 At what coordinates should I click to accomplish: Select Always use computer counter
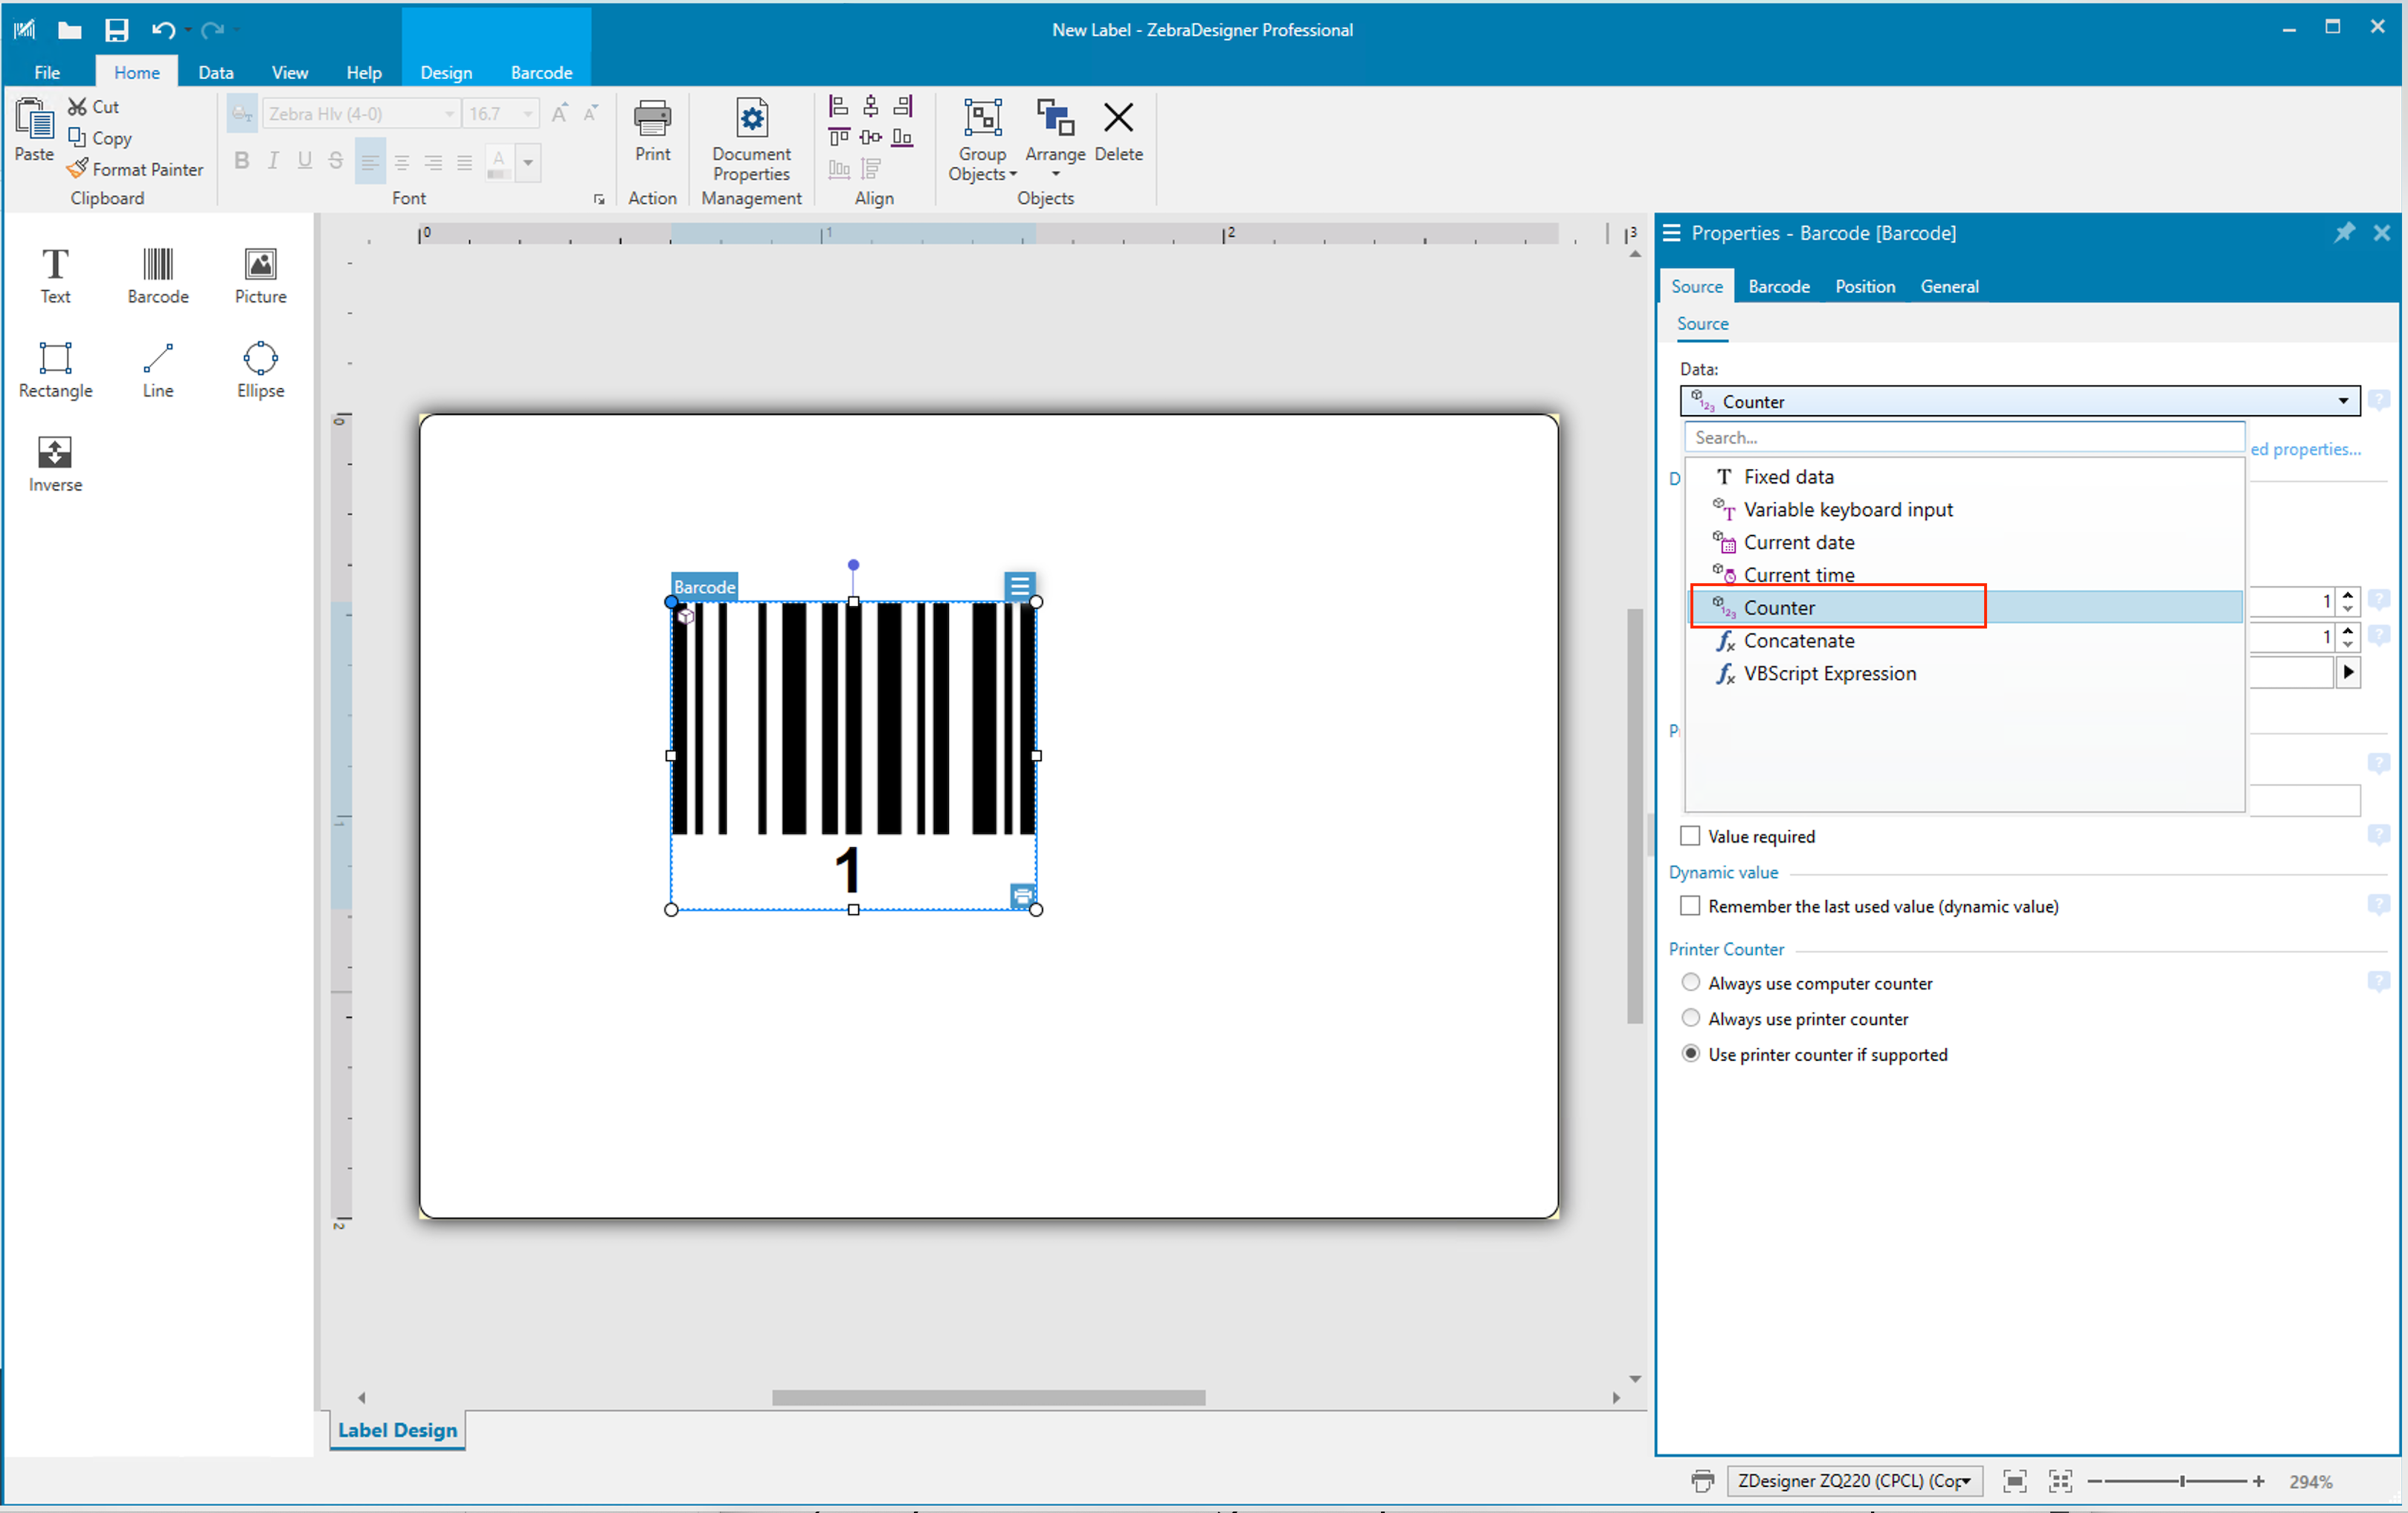coord(1690,983)
